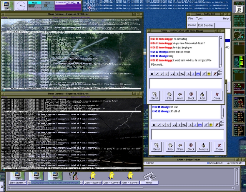246x192 pixels.
Task: Open Tools menu in Gaim Buddy List
Action: (x=199, y=18)
